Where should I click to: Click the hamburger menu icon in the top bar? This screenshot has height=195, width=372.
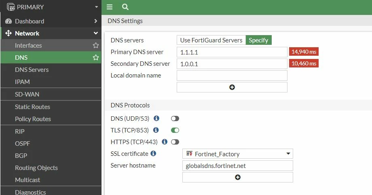[109, 7]
